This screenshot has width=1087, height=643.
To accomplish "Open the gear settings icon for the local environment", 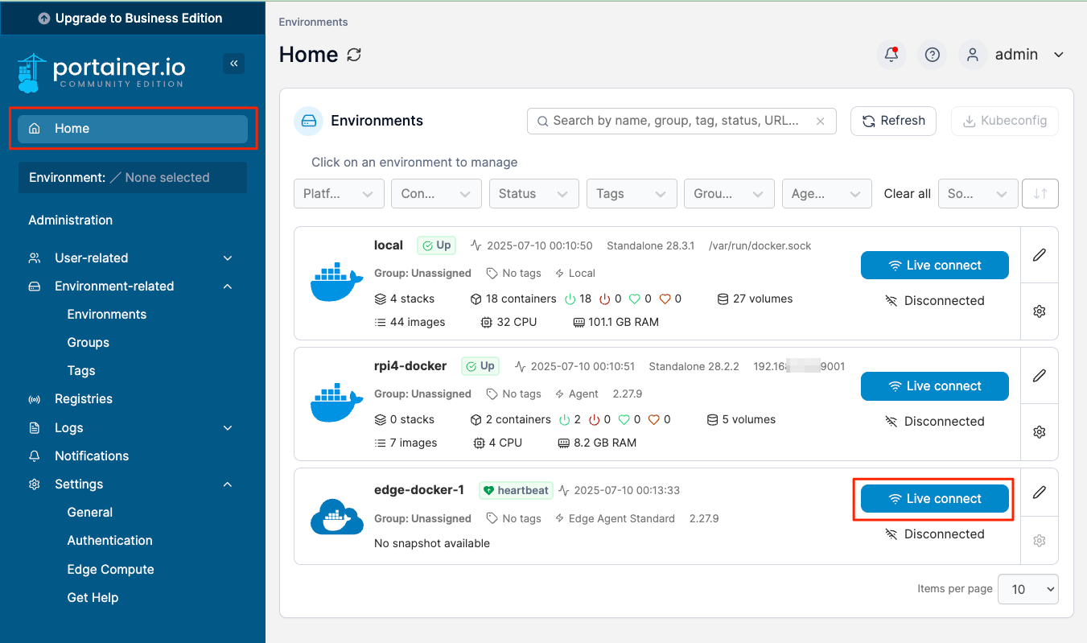I will (1040, 311).
